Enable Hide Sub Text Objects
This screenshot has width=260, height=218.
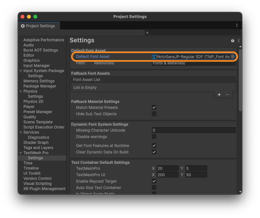click(x=154, y=114)
